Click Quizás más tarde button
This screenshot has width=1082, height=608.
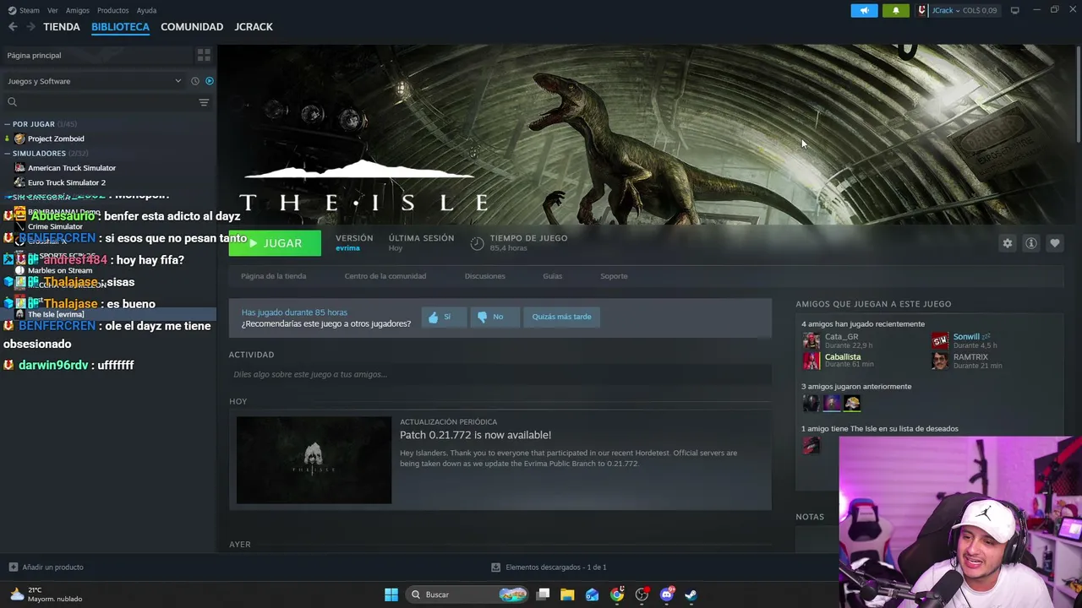[x=561, y=317]
